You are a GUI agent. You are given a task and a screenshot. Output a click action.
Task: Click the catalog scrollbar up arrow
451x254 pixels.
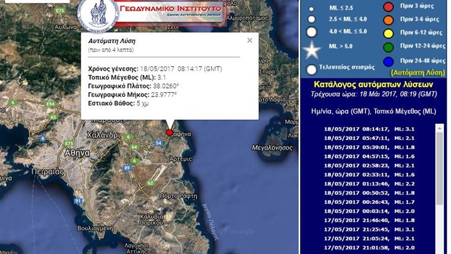point(439,128)
